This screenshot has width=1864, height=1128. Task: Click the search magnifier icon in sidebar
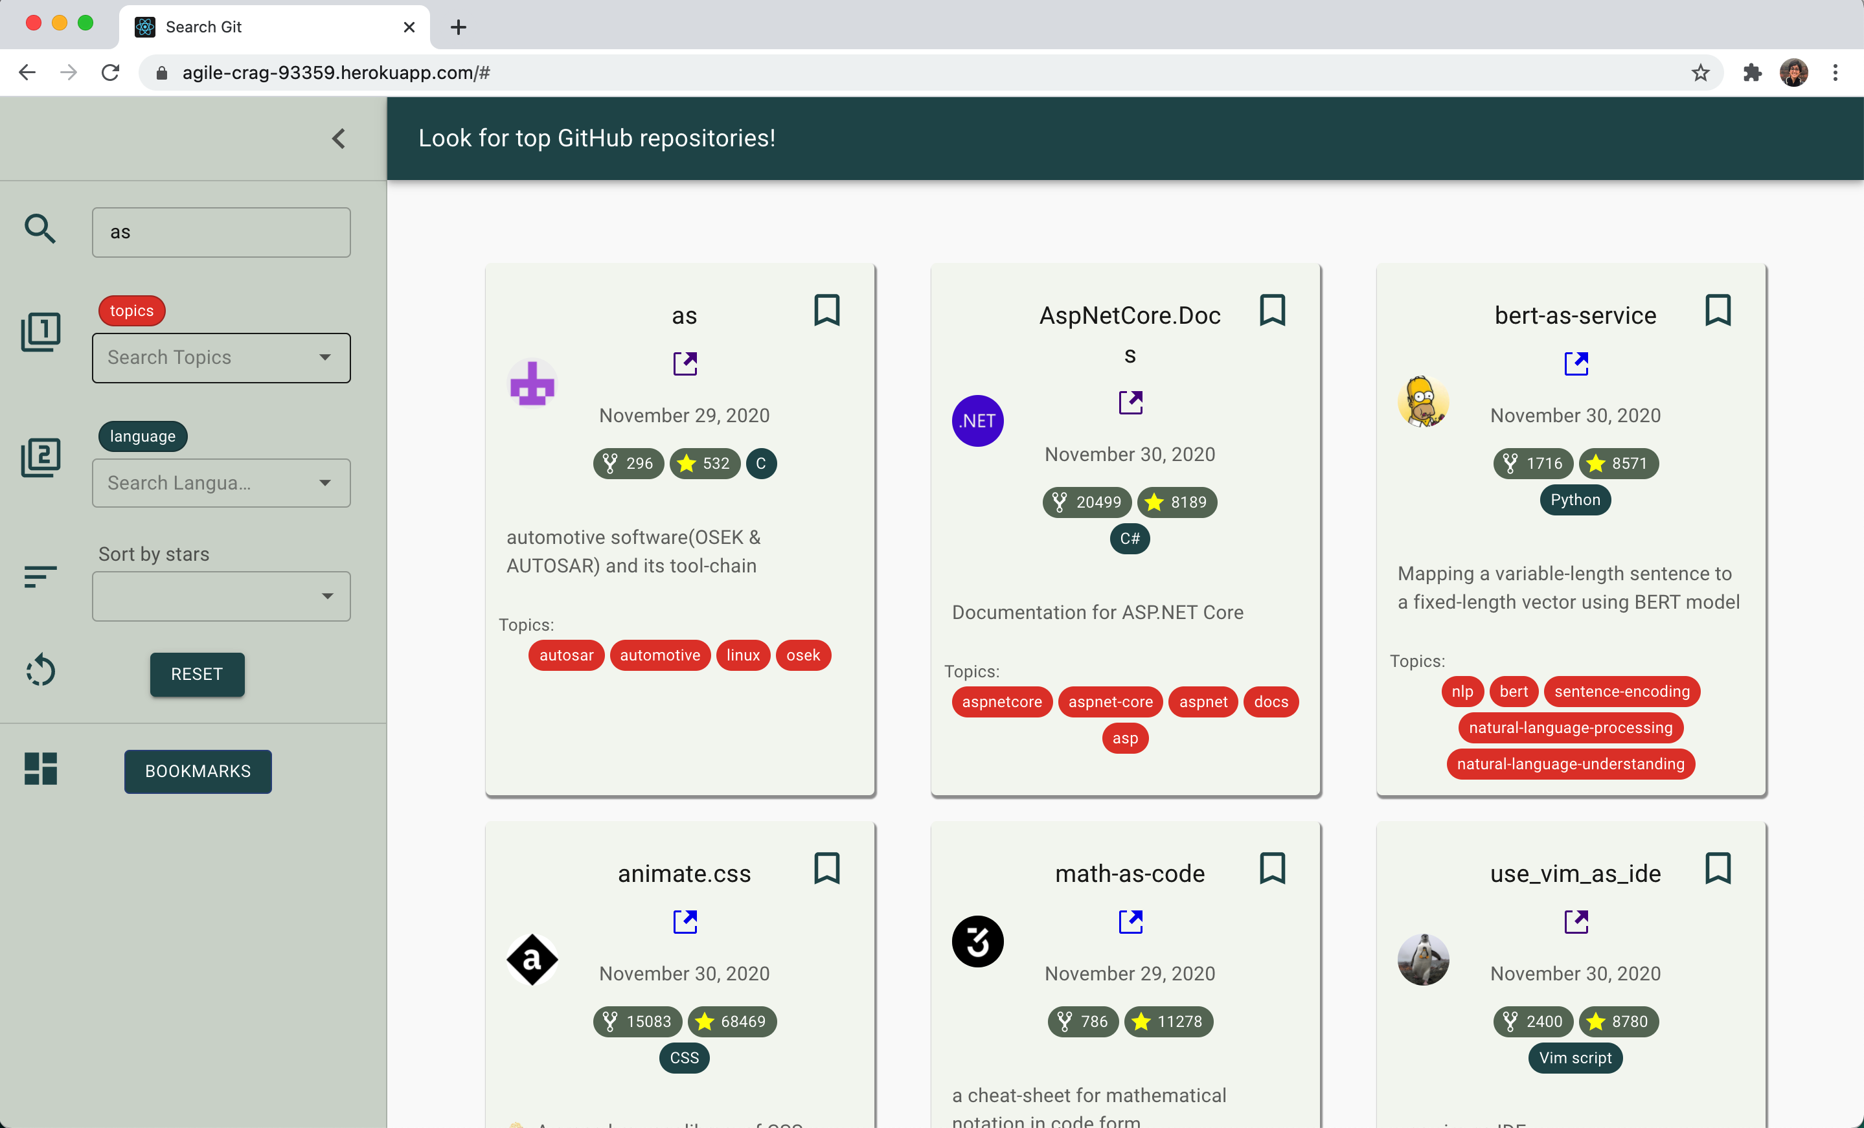click(40, 229)
